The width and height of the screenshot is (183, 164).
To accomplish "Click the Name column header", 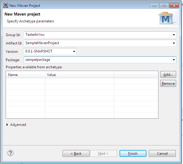I will [x=25, y=75].
